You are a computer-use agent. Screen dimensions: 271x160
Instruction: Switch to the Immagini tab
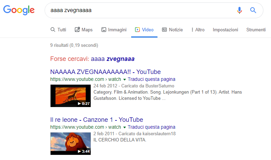click(x=114, y=30)
